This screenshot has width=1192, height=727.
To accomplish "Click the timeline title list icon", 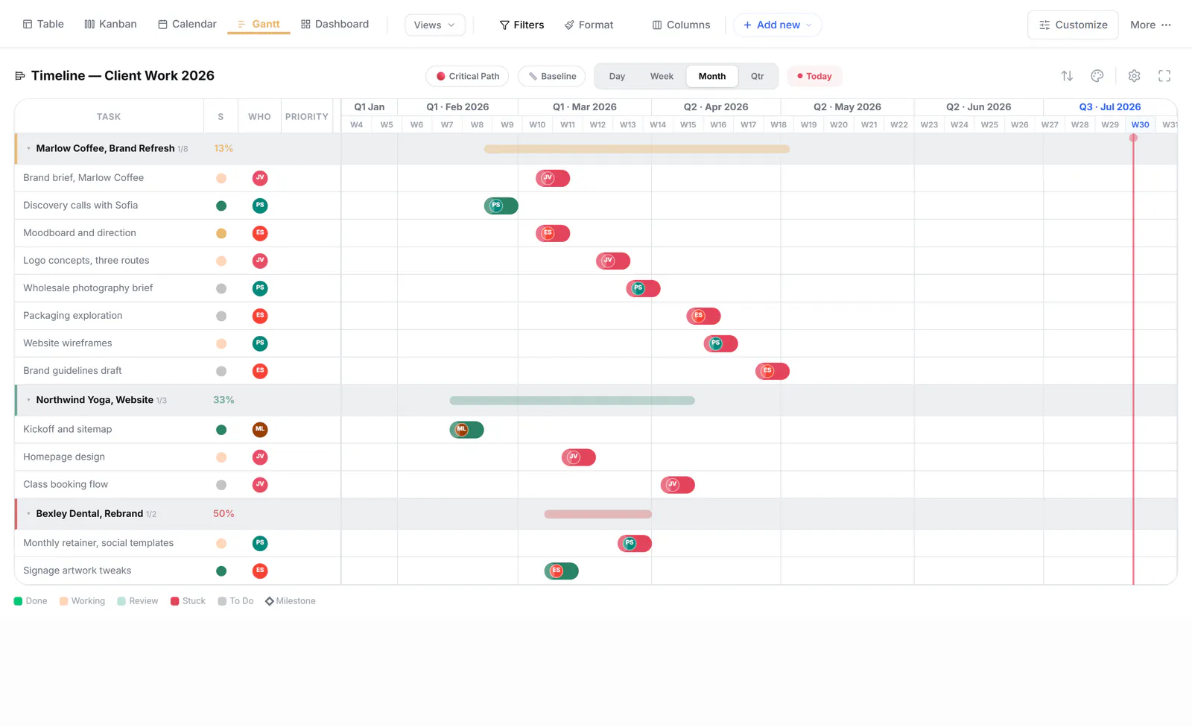I will [x=20, y=76].
